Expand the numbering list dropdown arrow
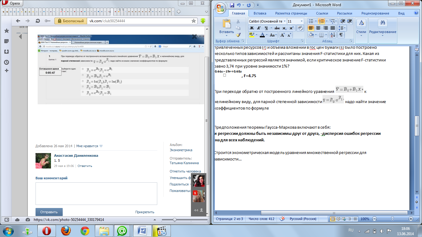The width and height of the screenshot is (422, 237). point(326,21)
